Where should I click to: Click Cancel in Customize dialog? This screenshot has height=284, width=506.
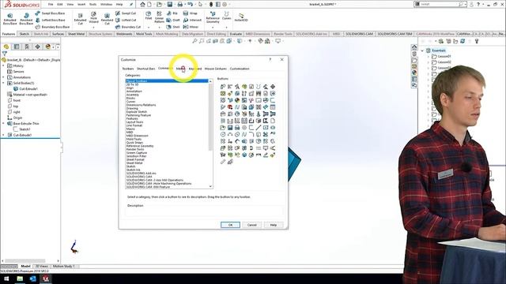[251, 225]
